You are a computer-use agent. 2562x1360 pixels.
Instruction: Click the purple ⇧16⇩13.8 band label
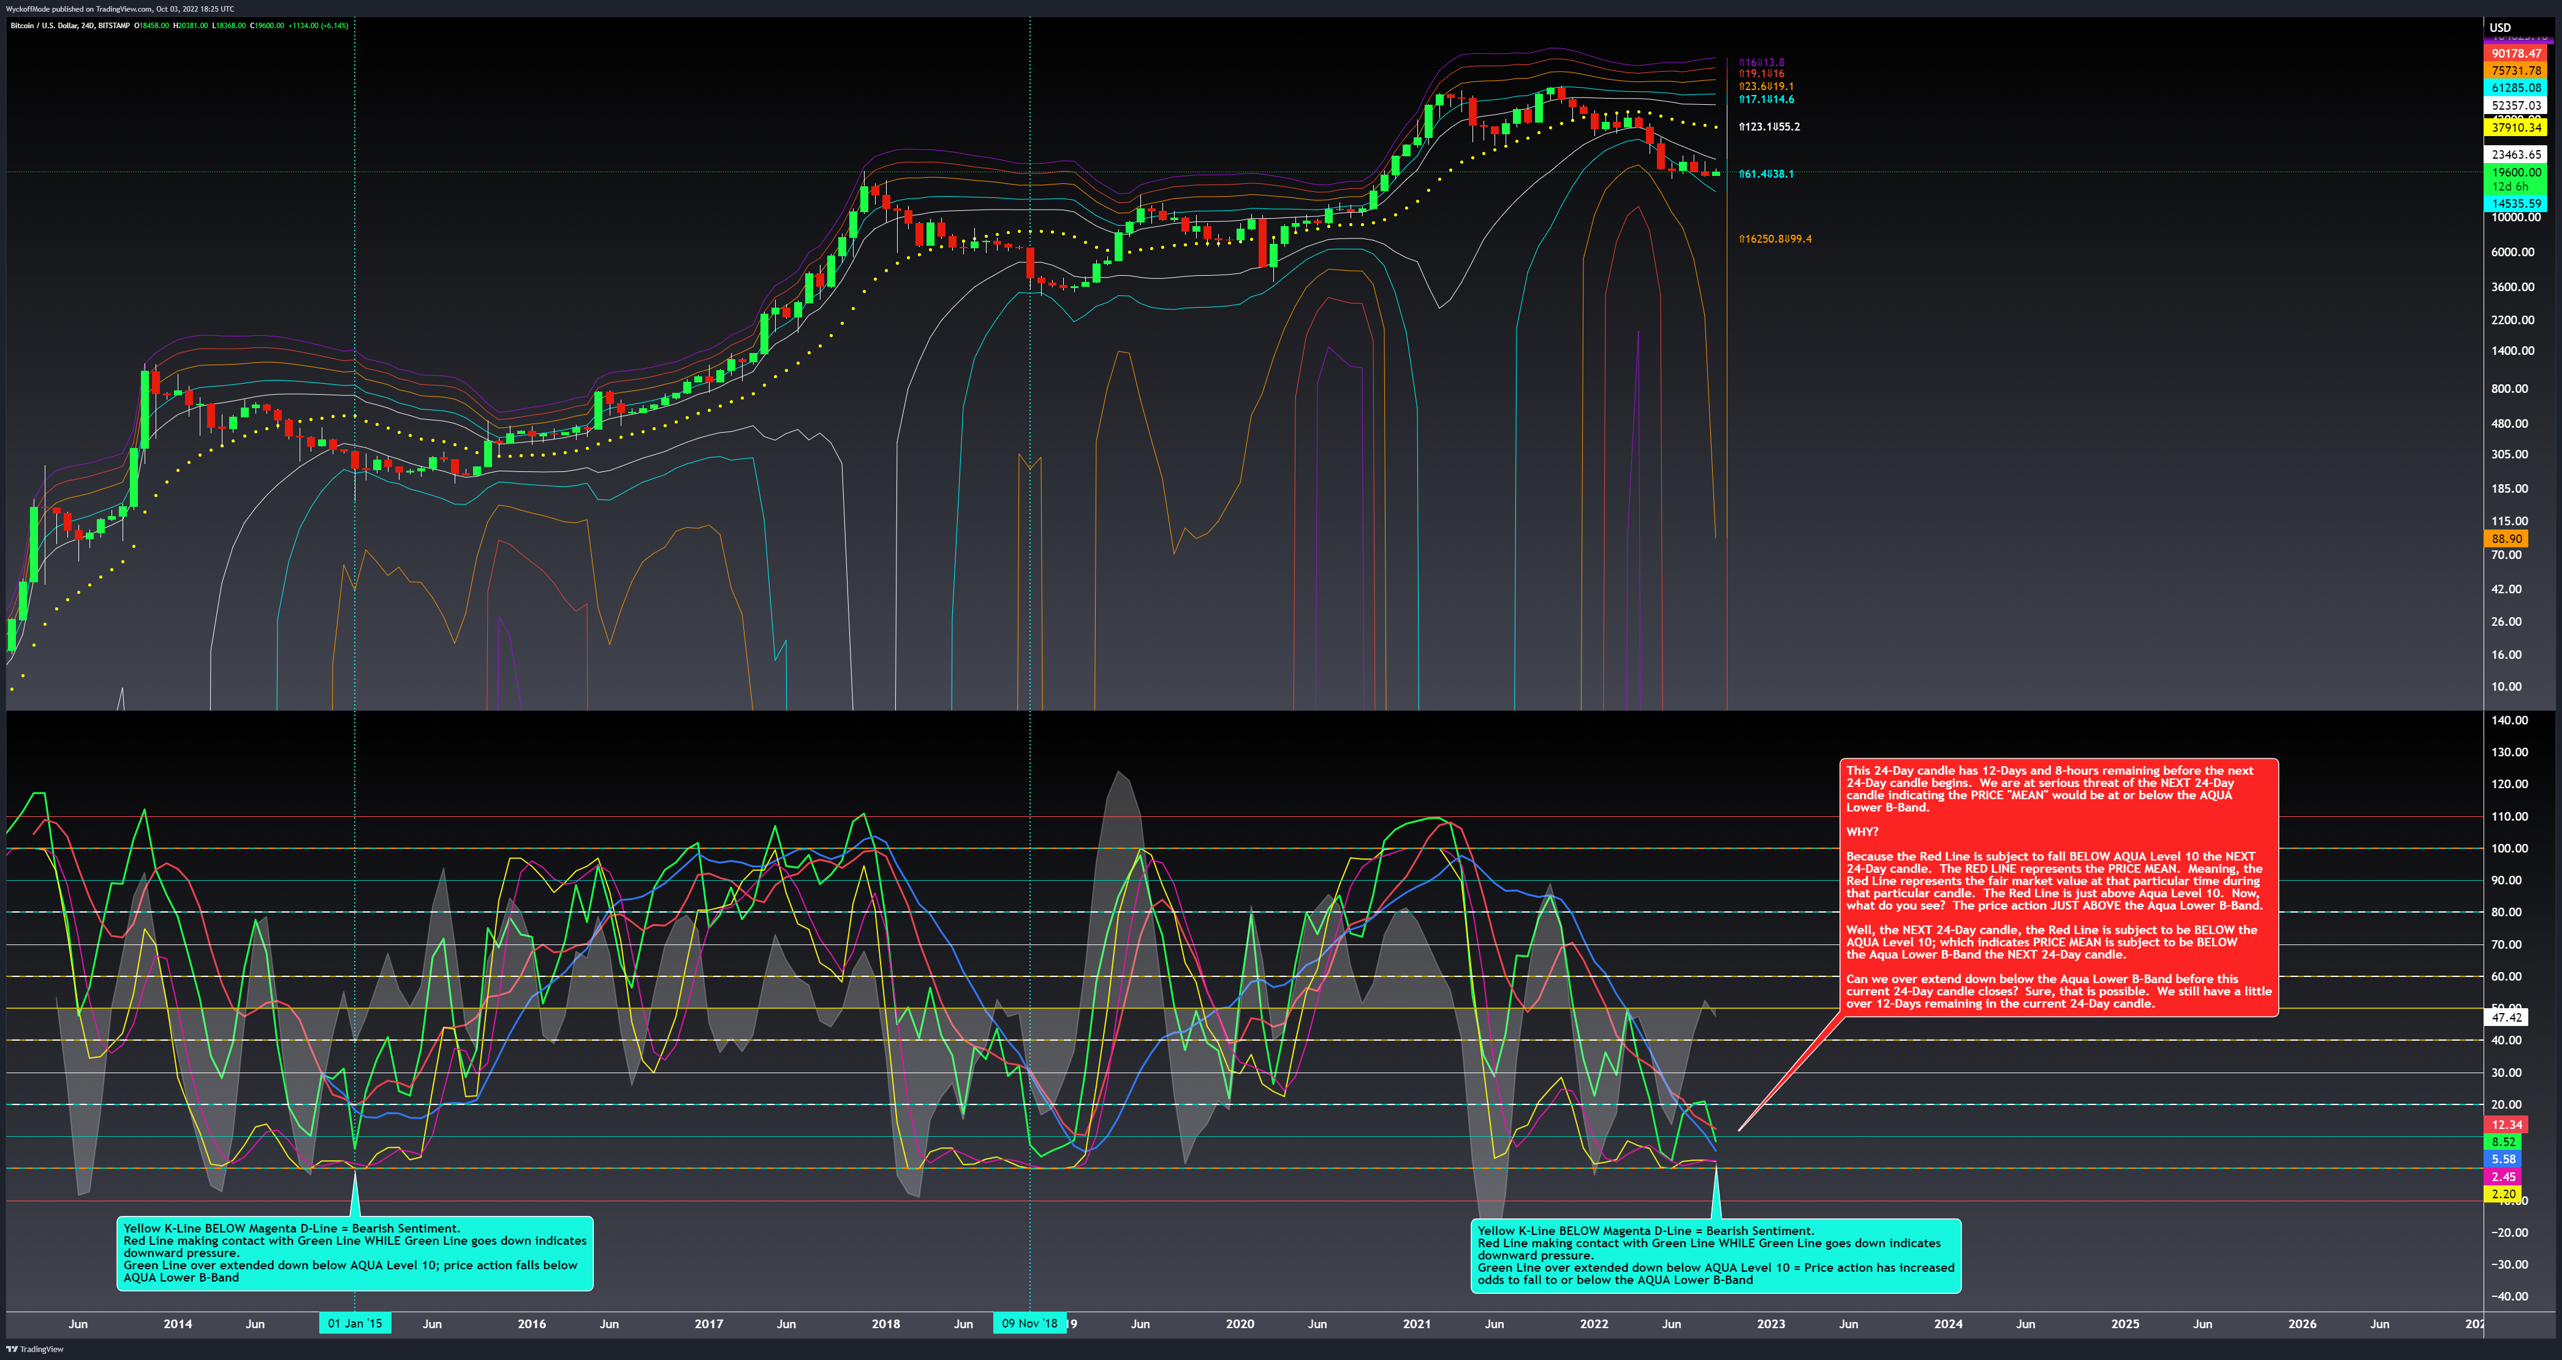[x=1761, y=62]
